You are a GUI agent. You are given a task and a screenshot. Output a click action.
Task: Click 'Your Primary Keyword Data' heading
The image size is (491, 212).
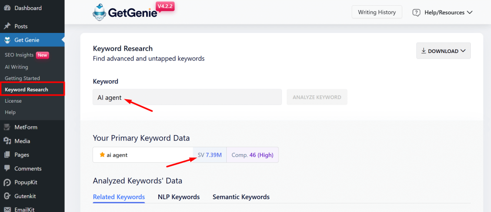coord(141,138)
